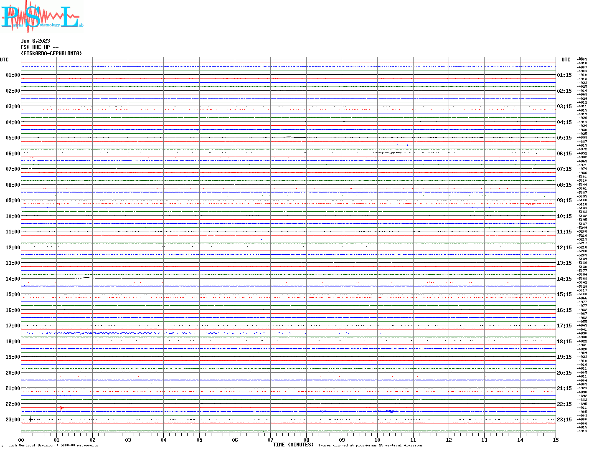Click the '10:15' right-side time label
Viewport: 589px width, 451px height.
click(564, 216)
